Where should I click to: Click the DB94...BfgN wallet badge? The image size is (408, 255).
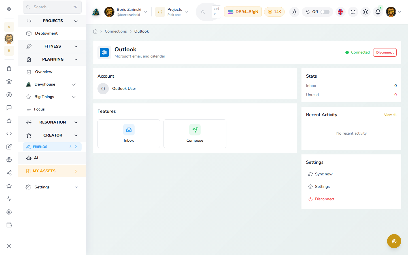[x=243, y=12]
